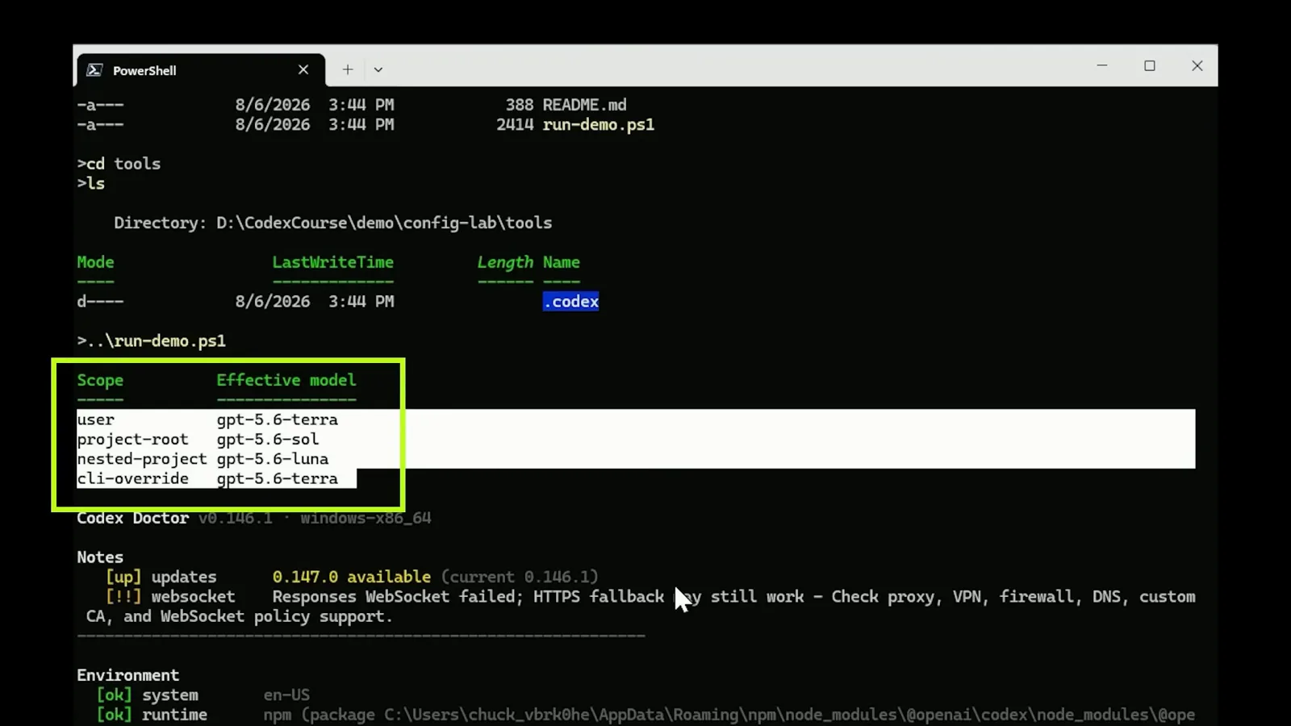Select the PowerShell tab

[201, 70]
